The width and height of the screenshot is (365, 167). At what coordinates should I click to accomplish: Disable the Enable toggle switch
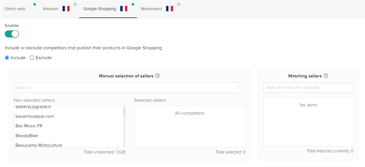tap(12, 34)
